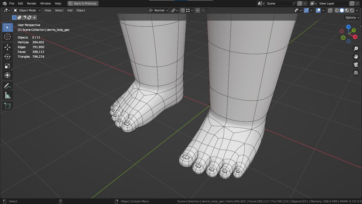Image resolution: width=362 pixels, height=204 pixels.
Task: Expand the sidebar with the arrow
Action: tap(360, 26)
